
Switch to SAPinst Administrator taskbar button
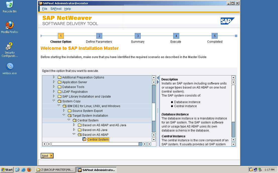pos(97,170)
